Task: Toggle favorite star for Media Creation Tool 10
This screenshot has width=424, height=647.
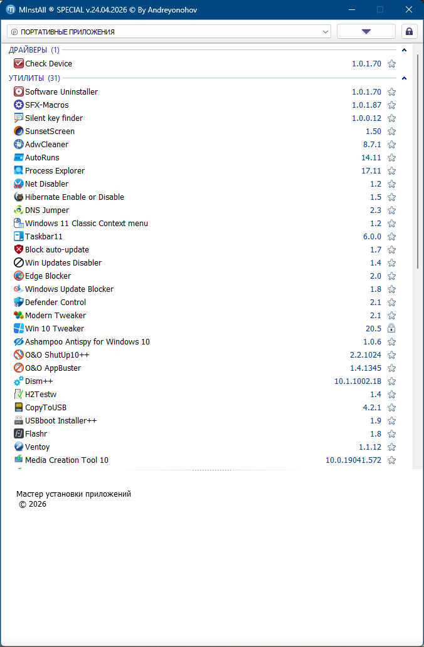Action: click(391, 460)
